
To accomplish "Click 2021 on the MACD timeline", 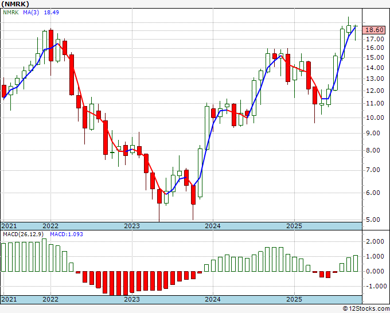I will tap(9, 299).
